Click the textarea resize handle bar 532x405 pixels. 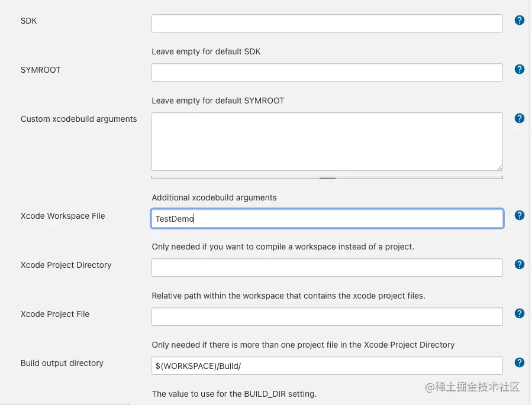tap(327, 177)
